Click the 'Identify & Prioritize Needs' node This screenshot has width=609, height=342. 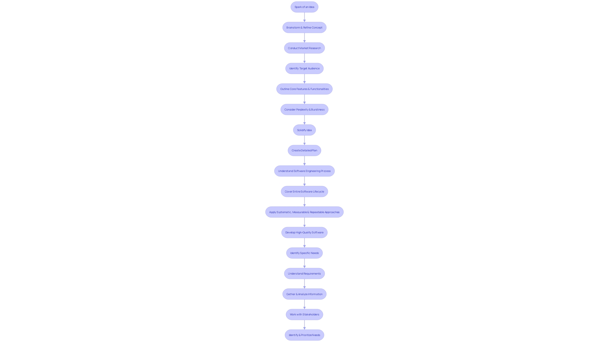[304, 335]
